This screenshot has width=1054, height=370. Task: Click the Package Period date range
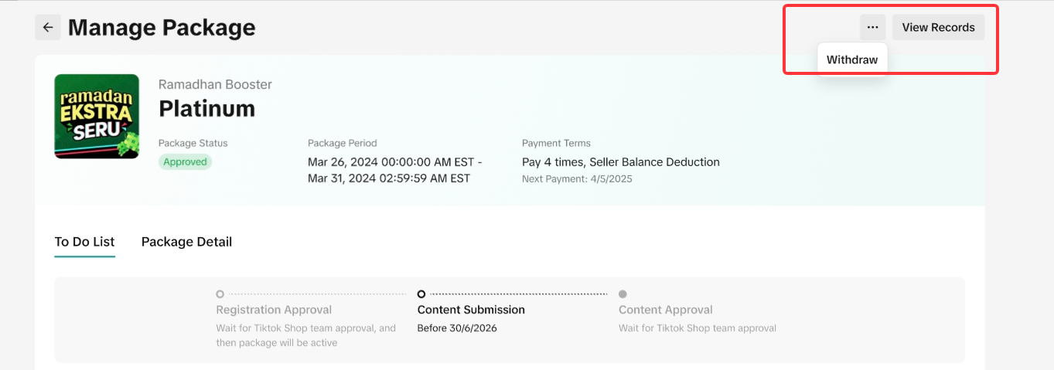coord(394,170)
